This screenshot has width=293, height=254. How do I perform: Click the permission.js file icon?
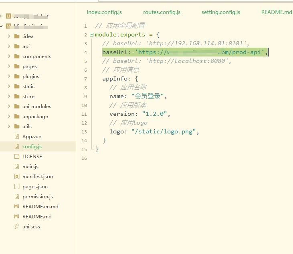tap(17, 196)
